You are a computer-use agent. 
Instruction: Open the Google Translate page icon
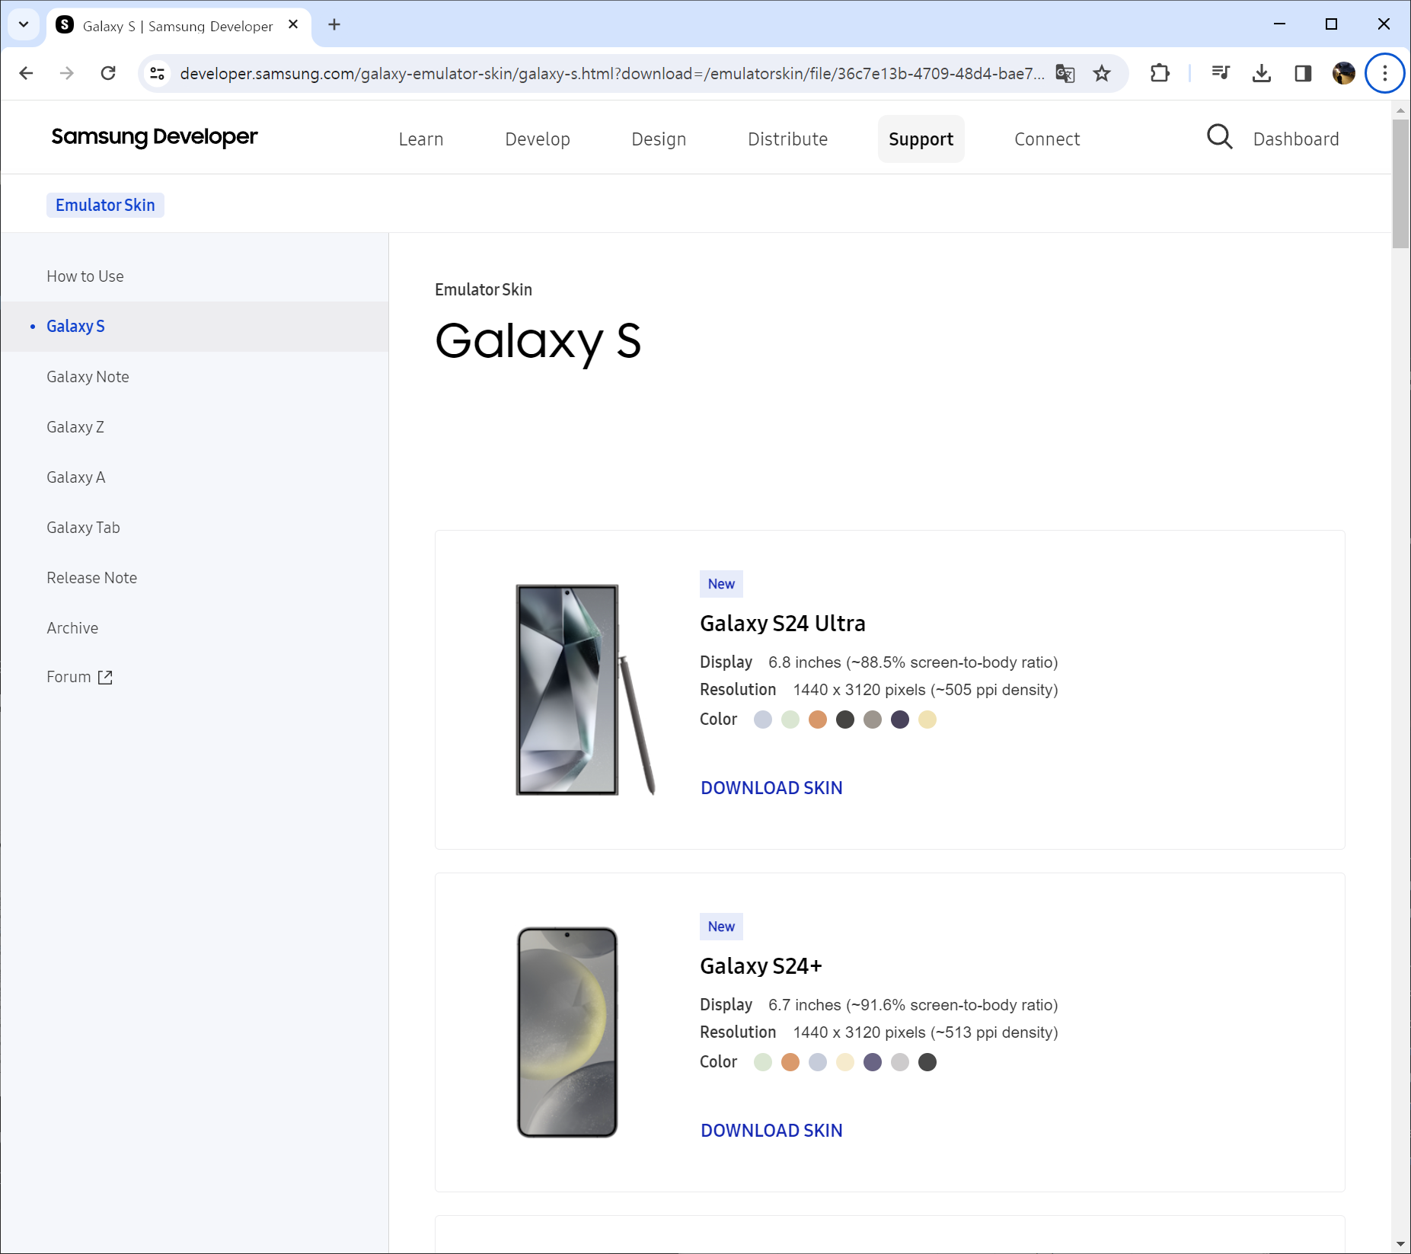1065,73
